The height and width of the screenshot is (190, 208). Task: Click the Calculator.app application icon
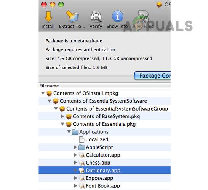click(x=82, y=155)
